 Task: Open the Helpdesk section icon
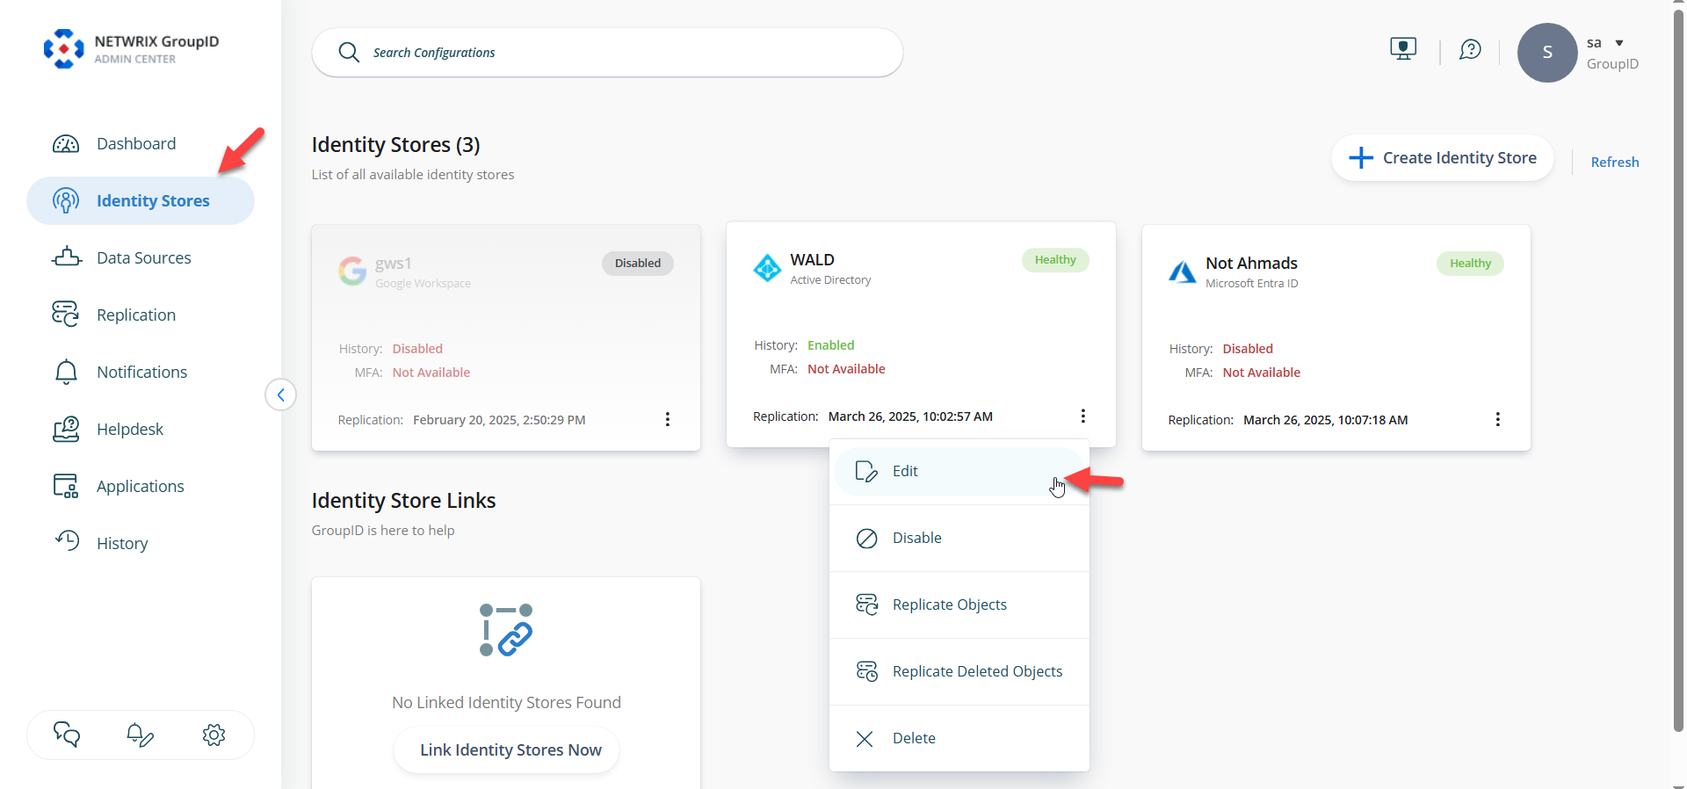pyautogui.click(x=66, y=430)
